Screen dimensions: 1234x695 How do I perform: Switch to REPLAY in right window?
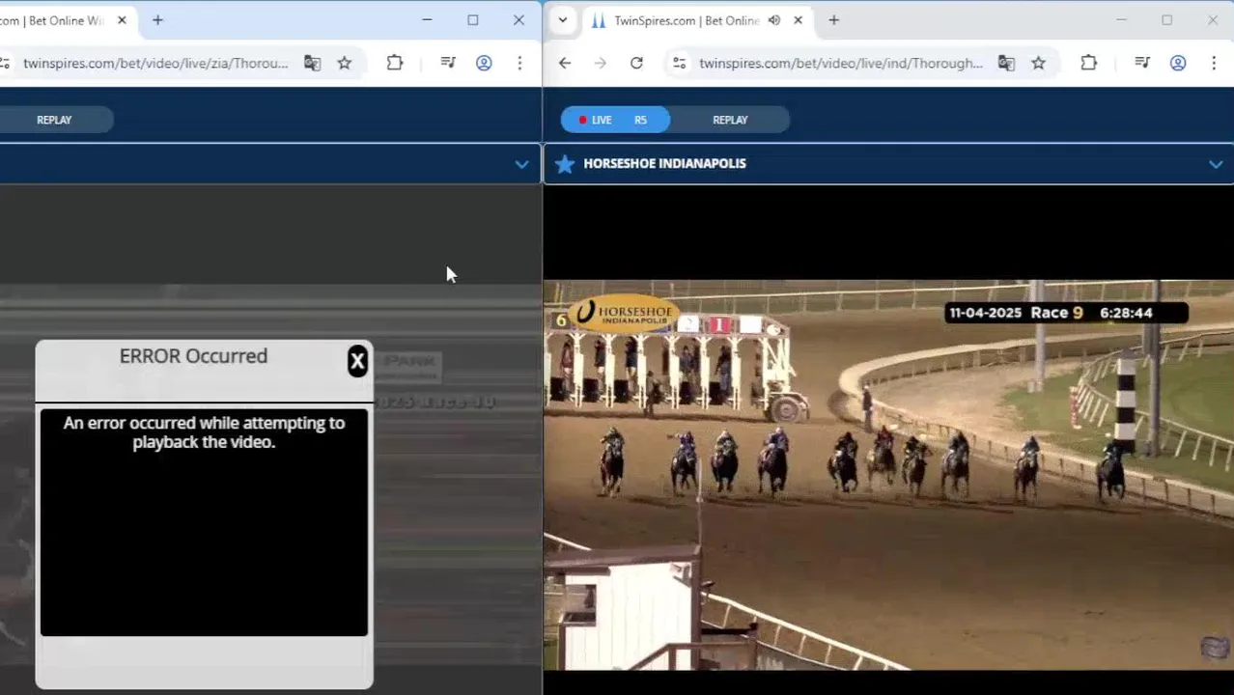click(730, 120)
